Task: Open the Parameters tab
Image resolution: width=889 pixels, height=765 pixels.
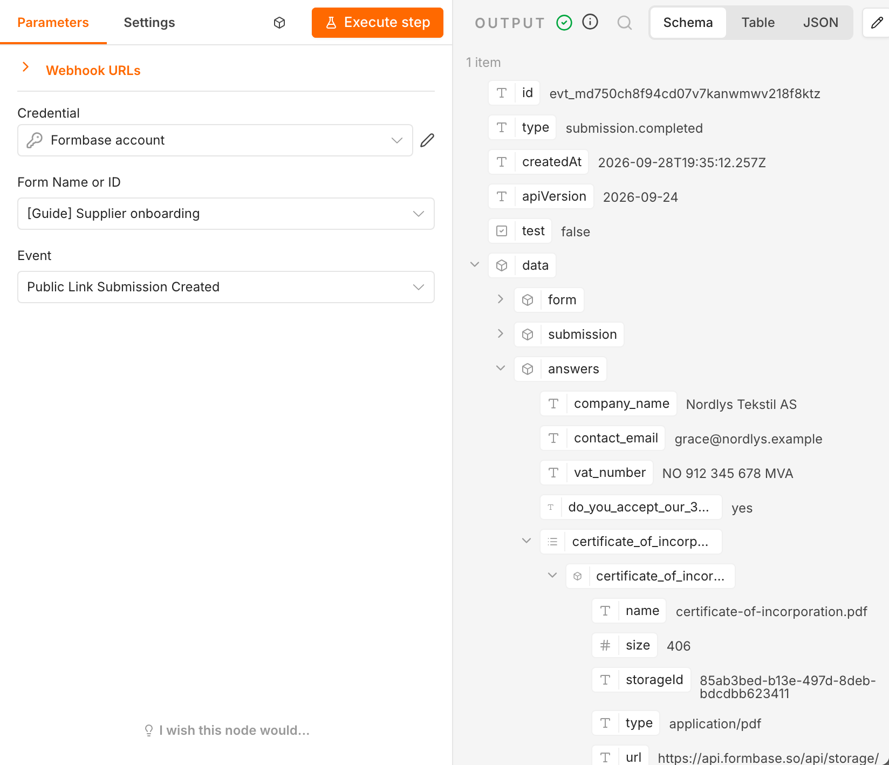Action: pos(53,23)
